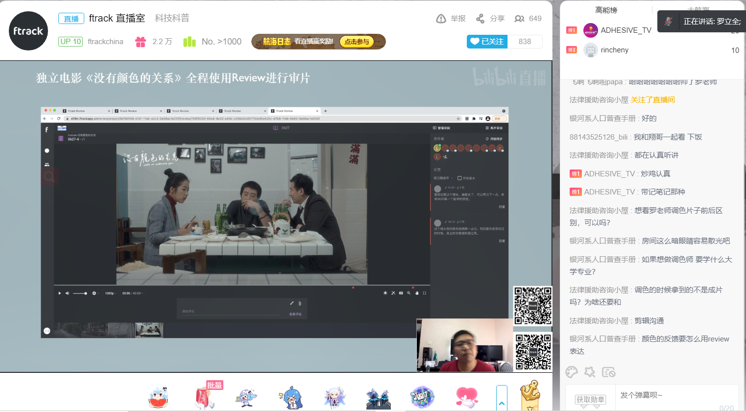Click the 分享 share icon

point(481,19)
